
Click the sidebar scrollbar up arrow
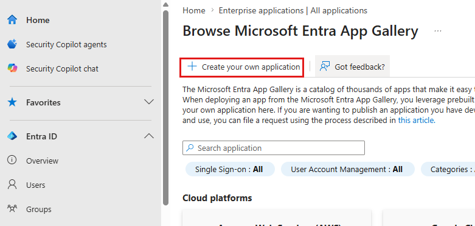coord(165,4)
